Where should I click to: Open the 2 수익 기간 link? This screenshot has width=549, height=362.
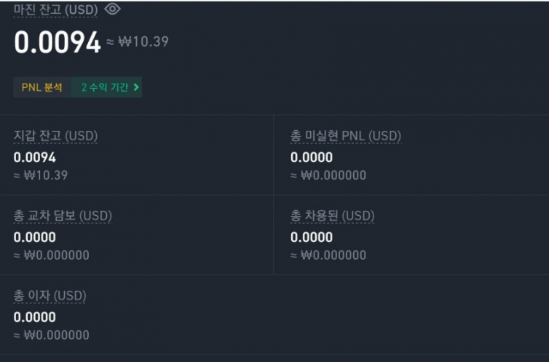[105, 87]
